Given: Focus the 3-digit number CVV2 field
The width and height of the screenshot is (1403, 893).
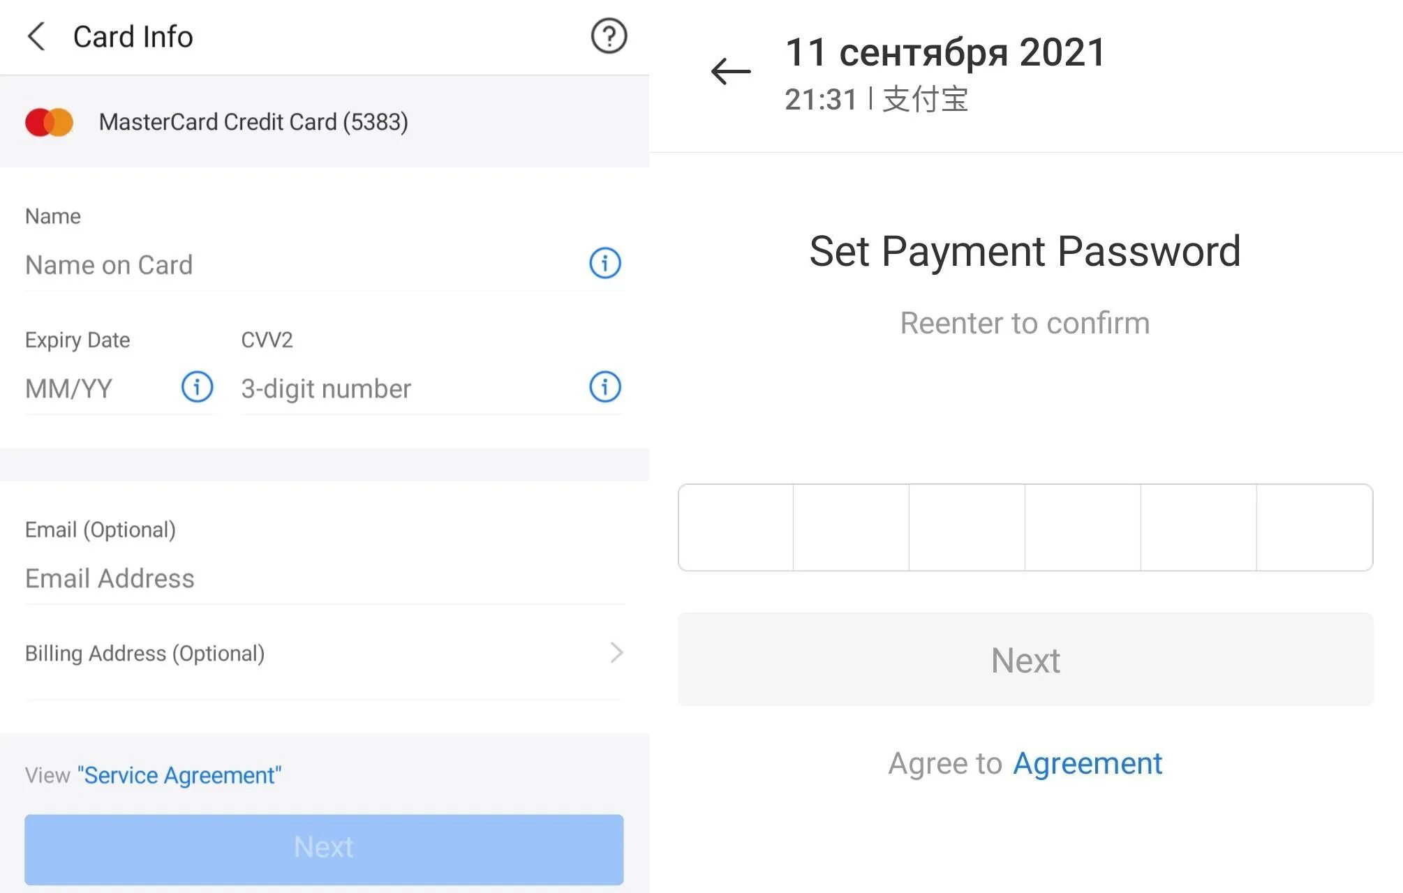Looking at the screenshot, I should point(412,389).
